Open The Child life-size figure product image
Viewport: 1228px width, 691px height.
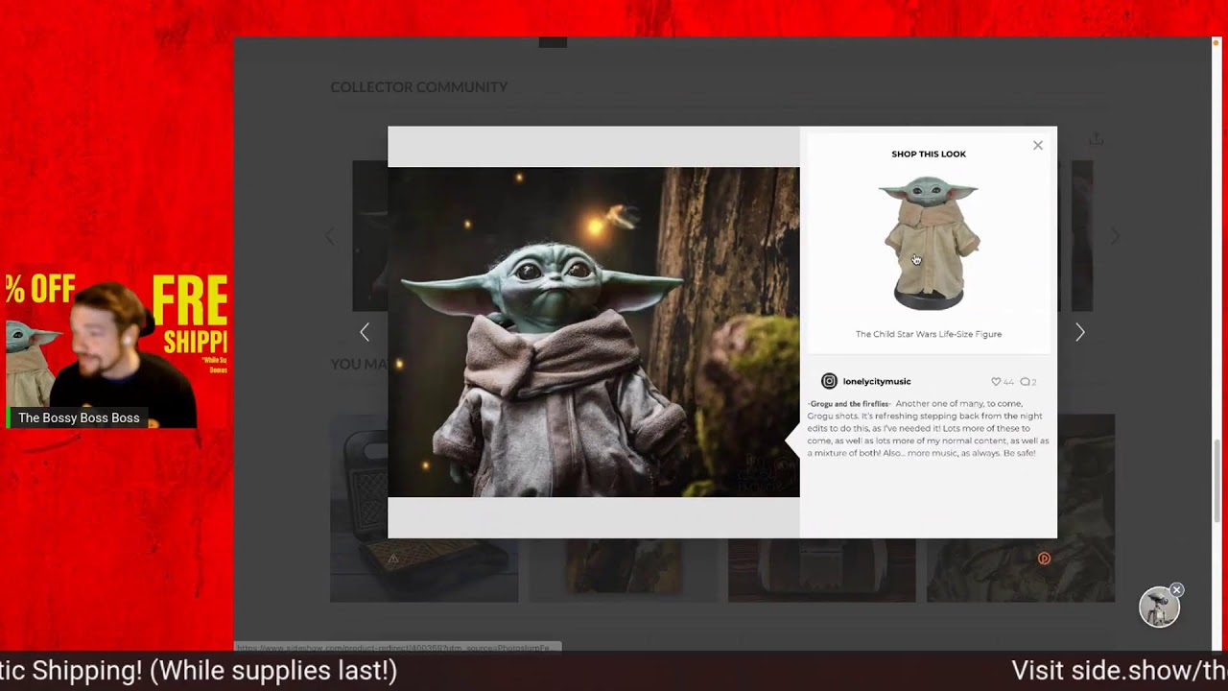(928, 243)
